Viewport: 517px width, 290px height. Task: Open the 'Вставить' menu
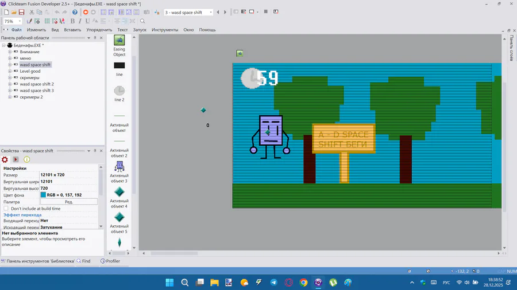point(72,30)
